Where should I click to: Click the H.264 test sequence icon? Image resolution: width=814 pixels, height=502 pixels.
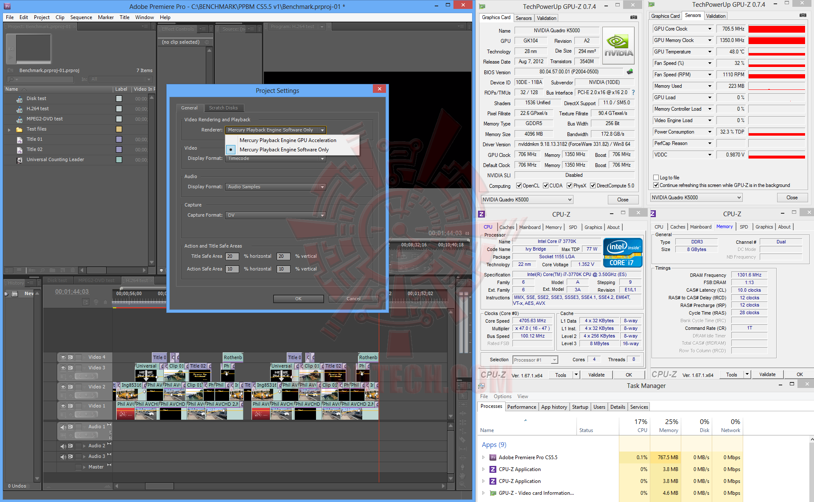click(20, 109)
